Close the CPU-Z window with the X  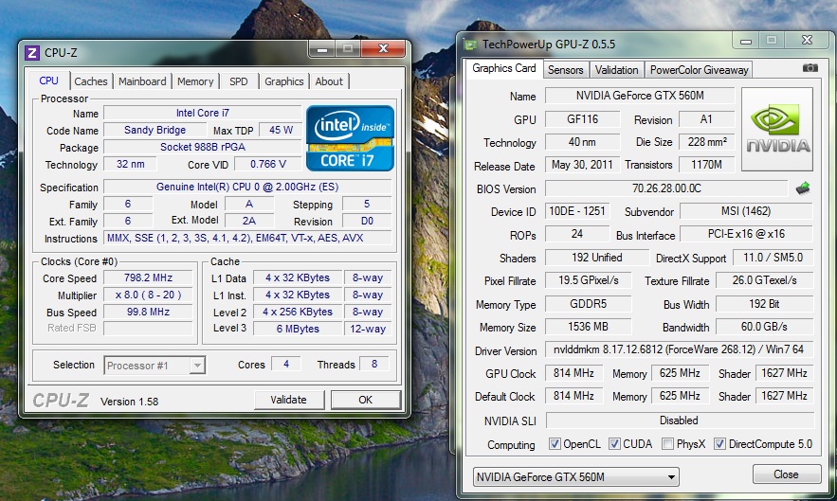[x=383, y=49]
